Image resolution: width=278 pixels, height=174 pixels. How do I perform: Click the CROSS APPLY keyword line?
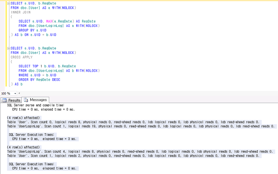[x=21, y=57]
